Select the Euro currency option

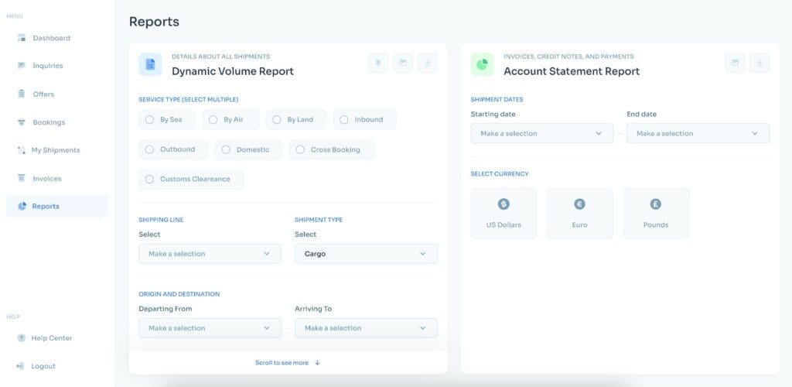point(579,213)
